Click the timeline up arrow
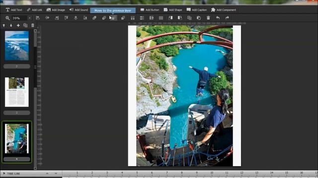 pyautogui.click(x=47, y=174)
